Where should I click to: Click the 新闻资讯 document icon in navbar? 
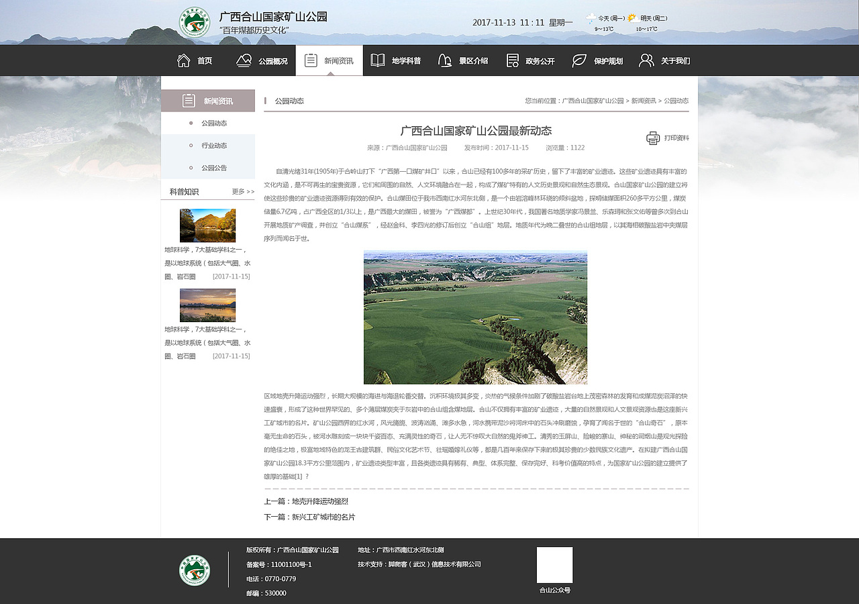(310, 59)
